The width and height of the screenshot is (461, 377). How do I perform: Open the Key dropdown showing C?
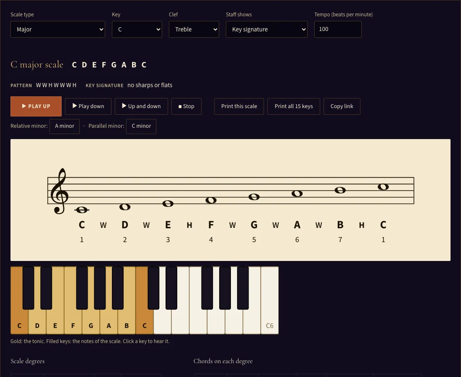pos(137,29)
